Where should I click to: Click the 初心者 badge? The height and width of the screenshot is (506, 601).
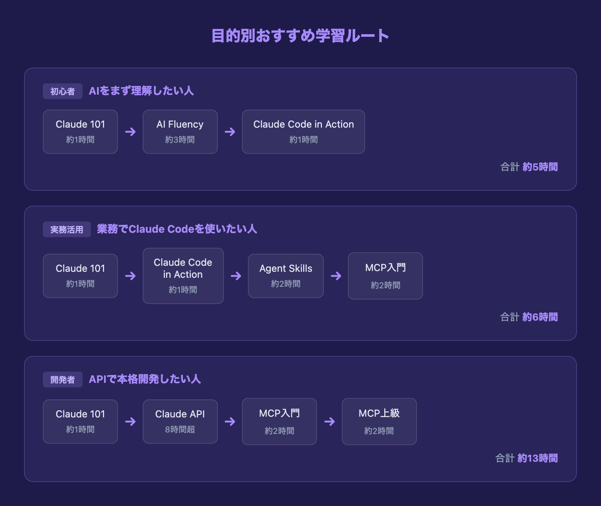pyautogui.click(x=63, y=91)
